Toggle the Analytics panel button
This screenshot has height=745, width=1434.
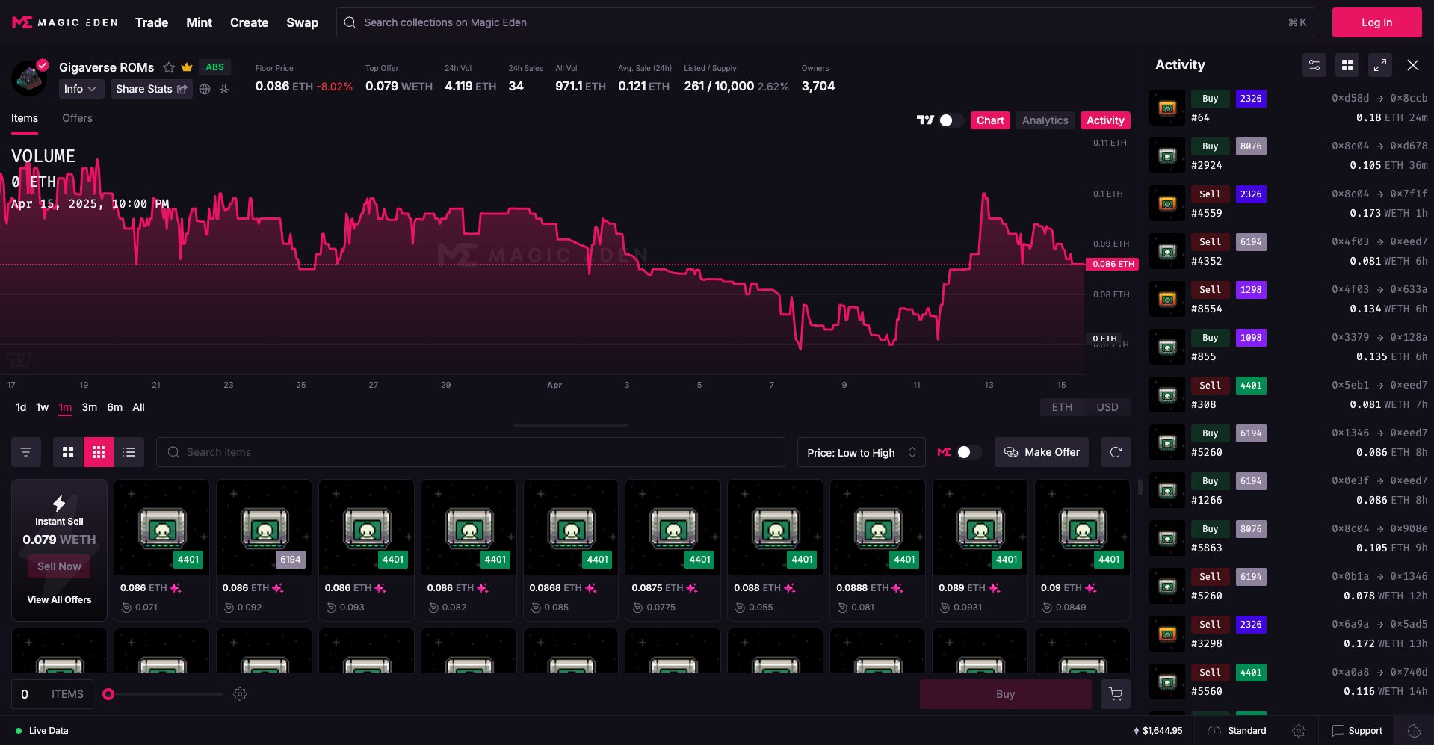[x=1045, y=120]
